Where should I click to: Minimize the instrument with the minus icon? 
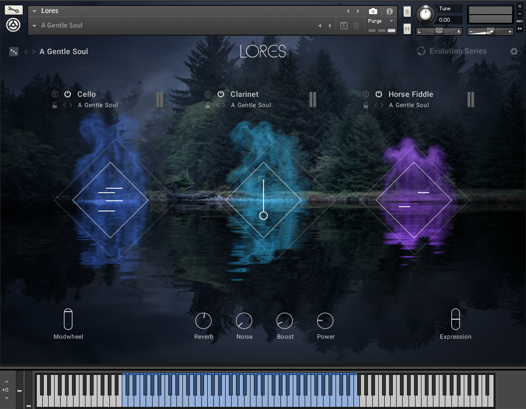[520, 14]
